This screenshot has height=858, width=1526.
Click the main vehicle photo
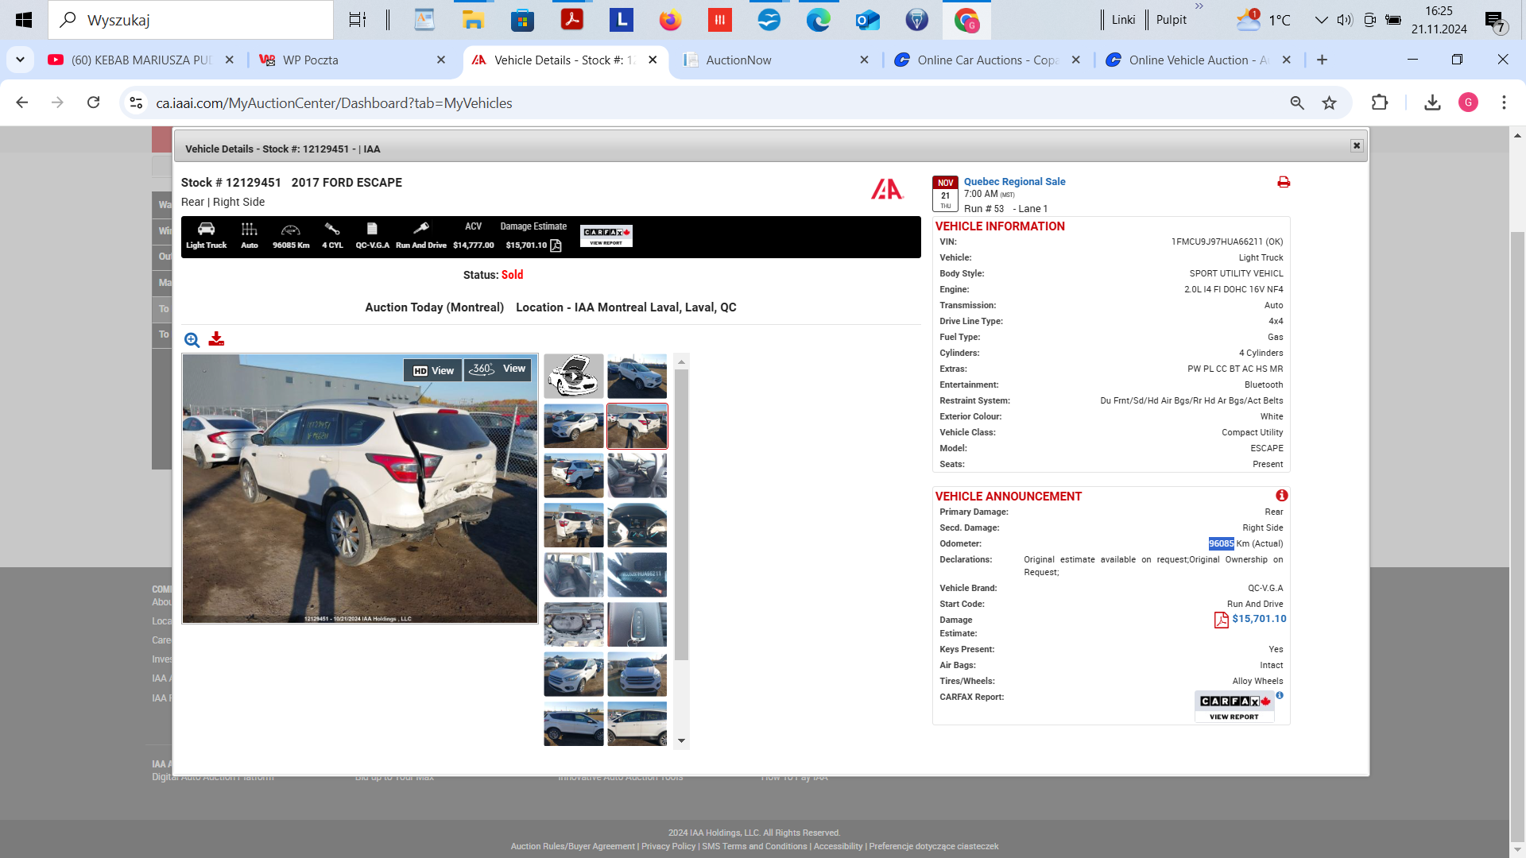click(360, 489)
